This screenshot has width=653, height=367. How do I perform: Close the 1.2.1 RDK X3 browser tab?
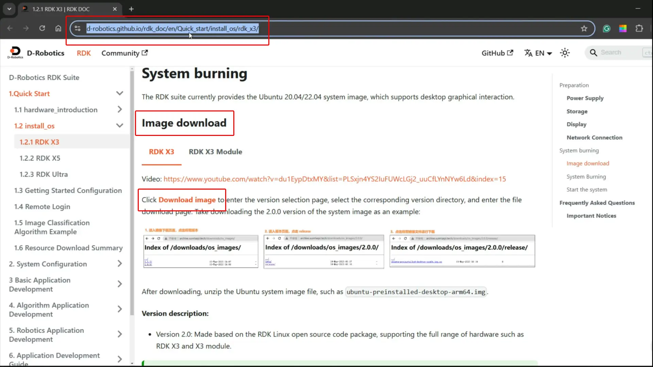click(x=115, y=9)
